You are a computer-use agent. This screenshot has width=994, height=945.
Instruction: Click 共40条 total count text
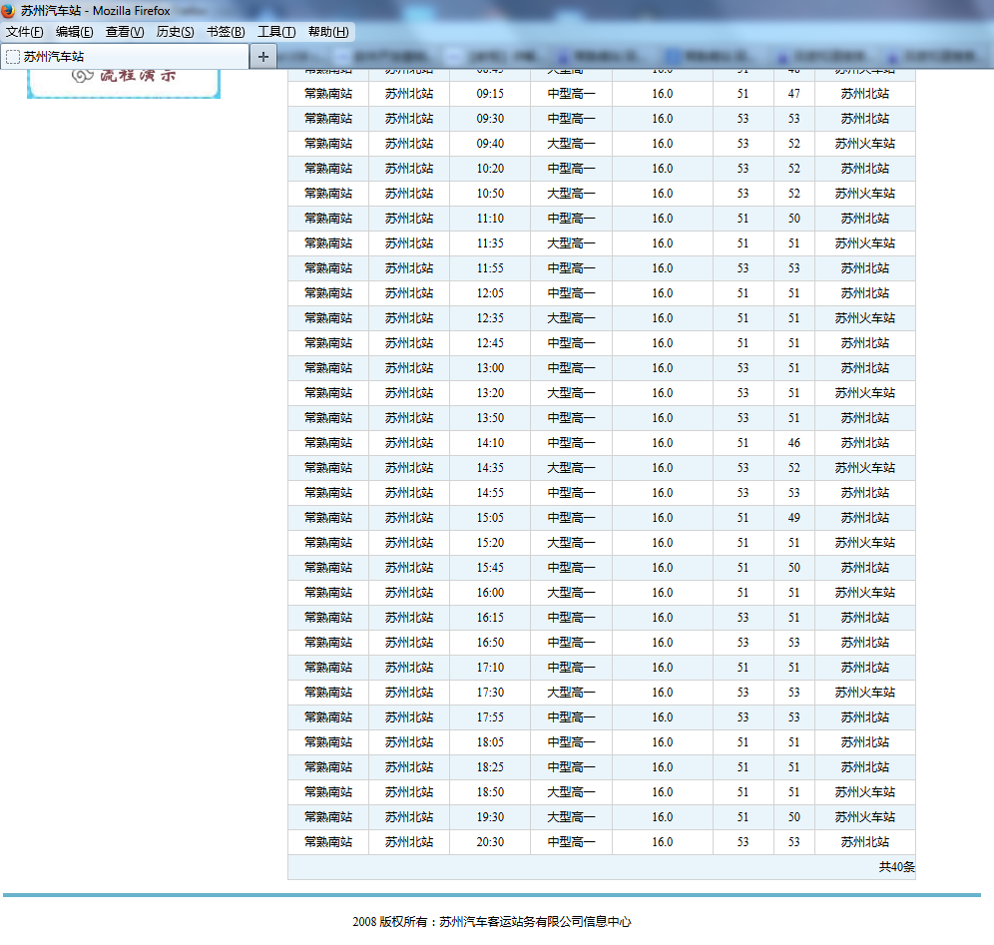(x=896, y=867)
